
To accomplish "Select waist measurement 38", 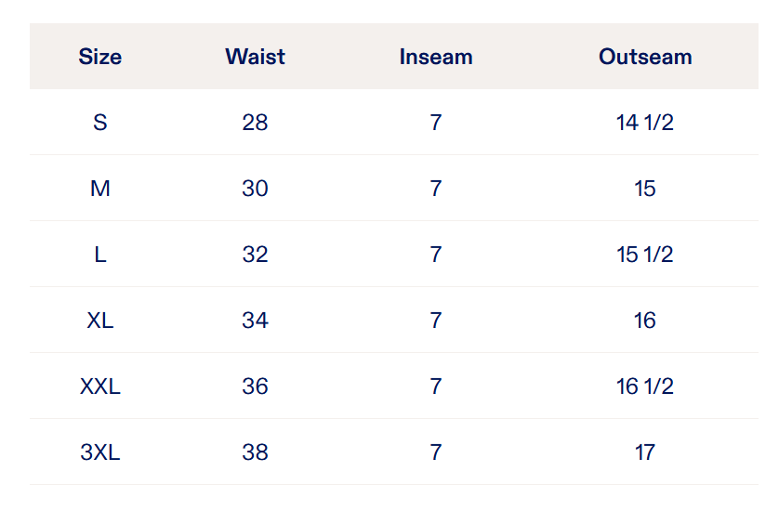I will tap(255, 452).
